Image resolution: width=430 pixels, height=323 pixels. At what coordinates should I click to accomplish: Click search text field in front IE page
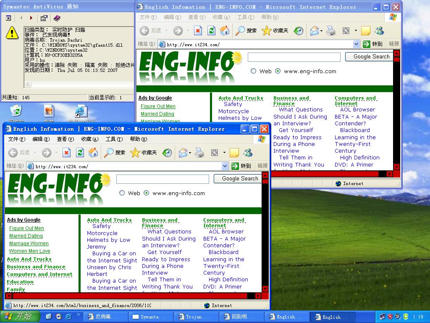coord(163,179)
